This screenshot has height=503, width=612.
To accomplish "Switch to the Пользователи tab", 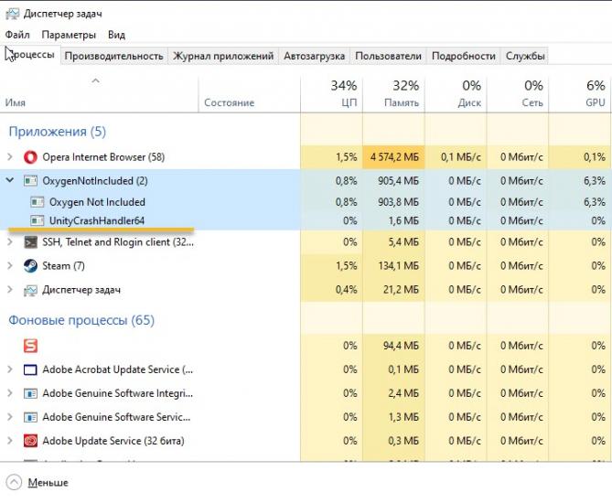I will click(x=389, y=56).
